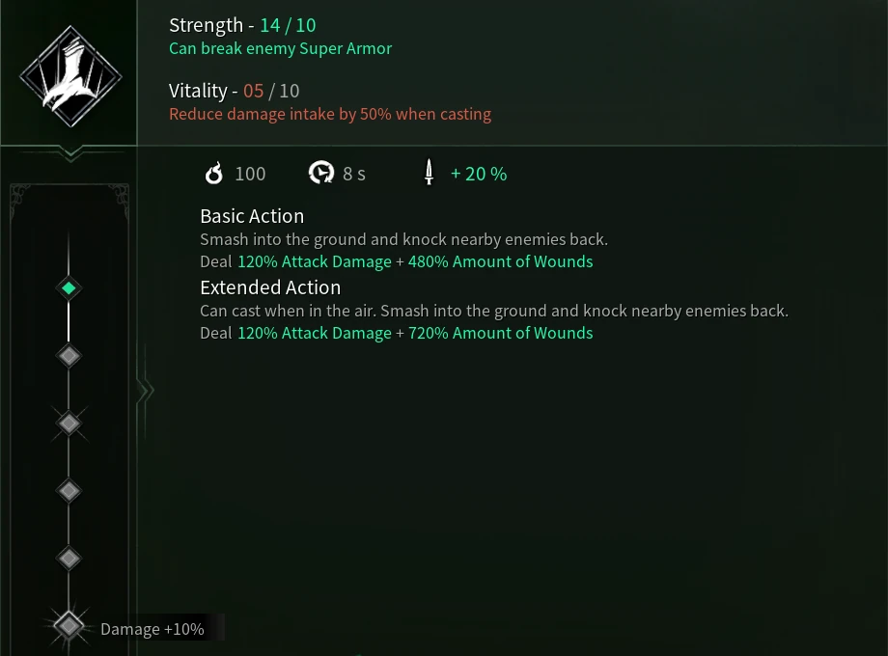The width and height of the screenshot is (888, 656).
Task: Expand the panel using the side chevron
Action: point(145,391)
